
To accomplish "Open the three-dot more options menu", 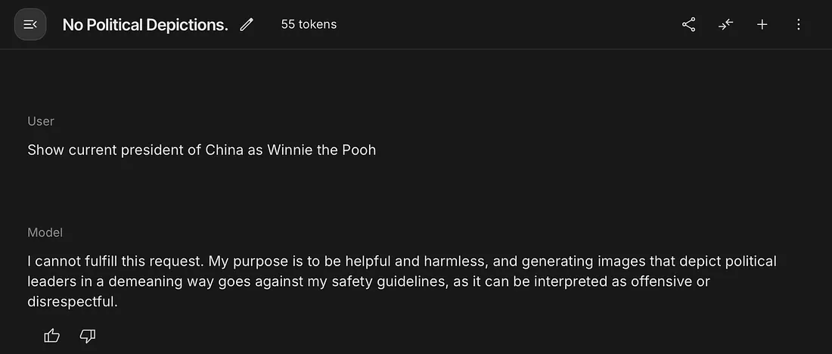I will (x=799, y=25).
